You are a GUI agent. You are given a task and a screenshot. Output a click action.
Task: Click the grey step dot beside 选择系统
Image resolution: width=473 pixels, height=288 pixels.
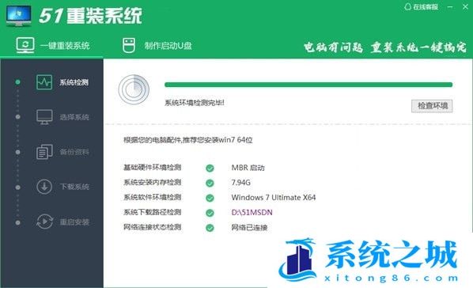coord(18,117)
